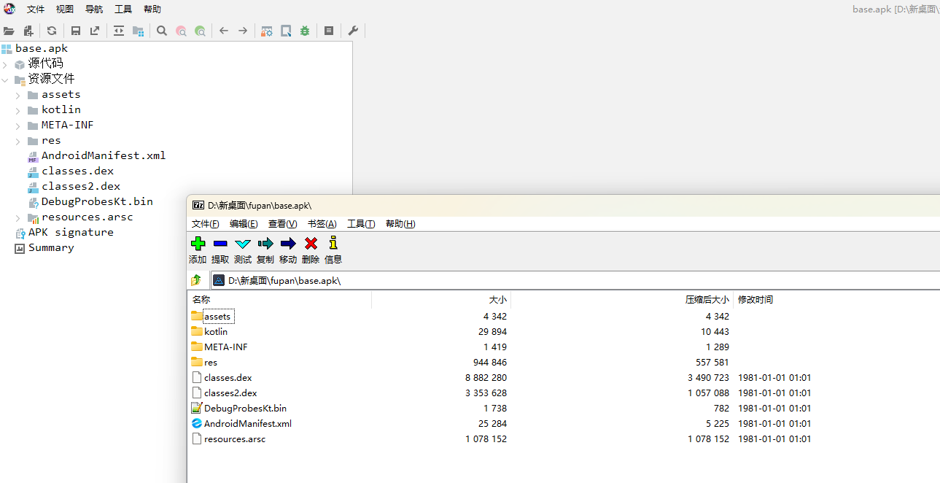Expand the 源代码 tree node

6,64
